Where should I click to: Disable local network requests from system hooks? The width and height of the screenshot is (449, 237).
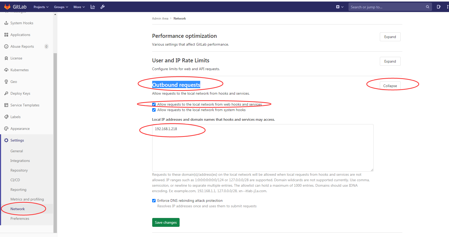point(154,110)
